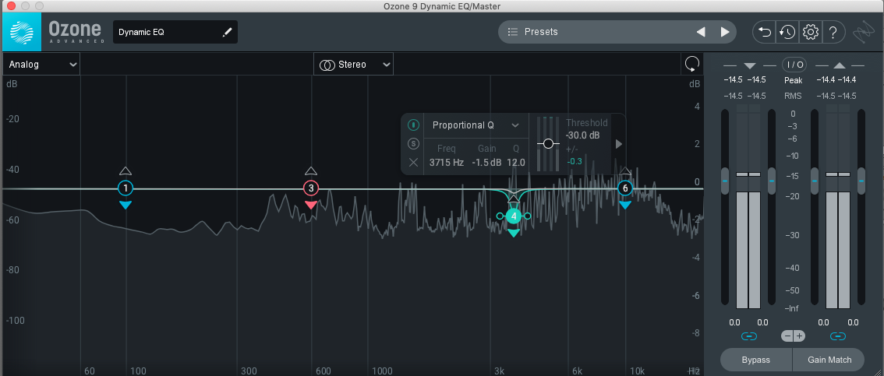Click the Gain value -1.5 dB
Image resolution: width=884 pixels, height=376 pixels.
click(486, 163)
